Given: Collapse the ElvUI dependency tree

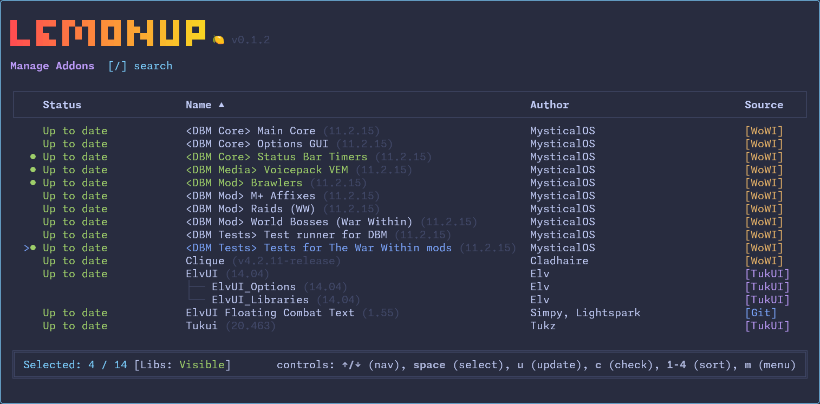Looking at the screenshot, I should (x=201, y=273).
